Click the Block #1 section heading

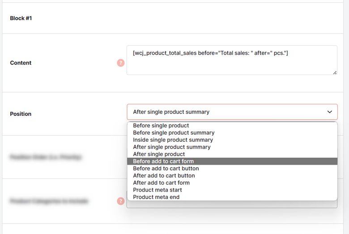click(21, 18)
